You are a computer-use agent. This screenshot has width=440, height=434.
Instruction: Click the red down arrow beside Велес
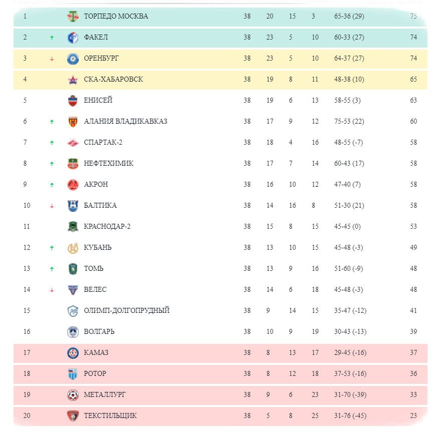52,290
